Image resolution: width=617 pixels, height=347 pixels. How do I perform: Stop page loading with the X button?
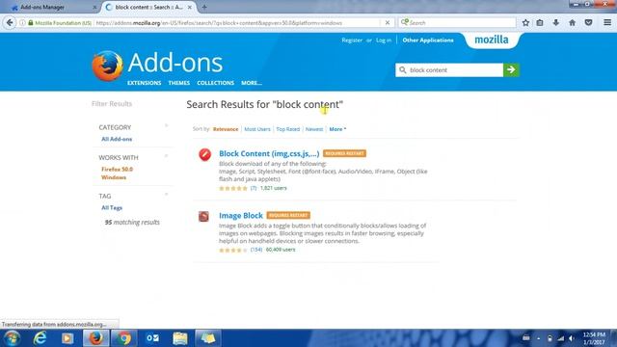click(x=388, y=23)
